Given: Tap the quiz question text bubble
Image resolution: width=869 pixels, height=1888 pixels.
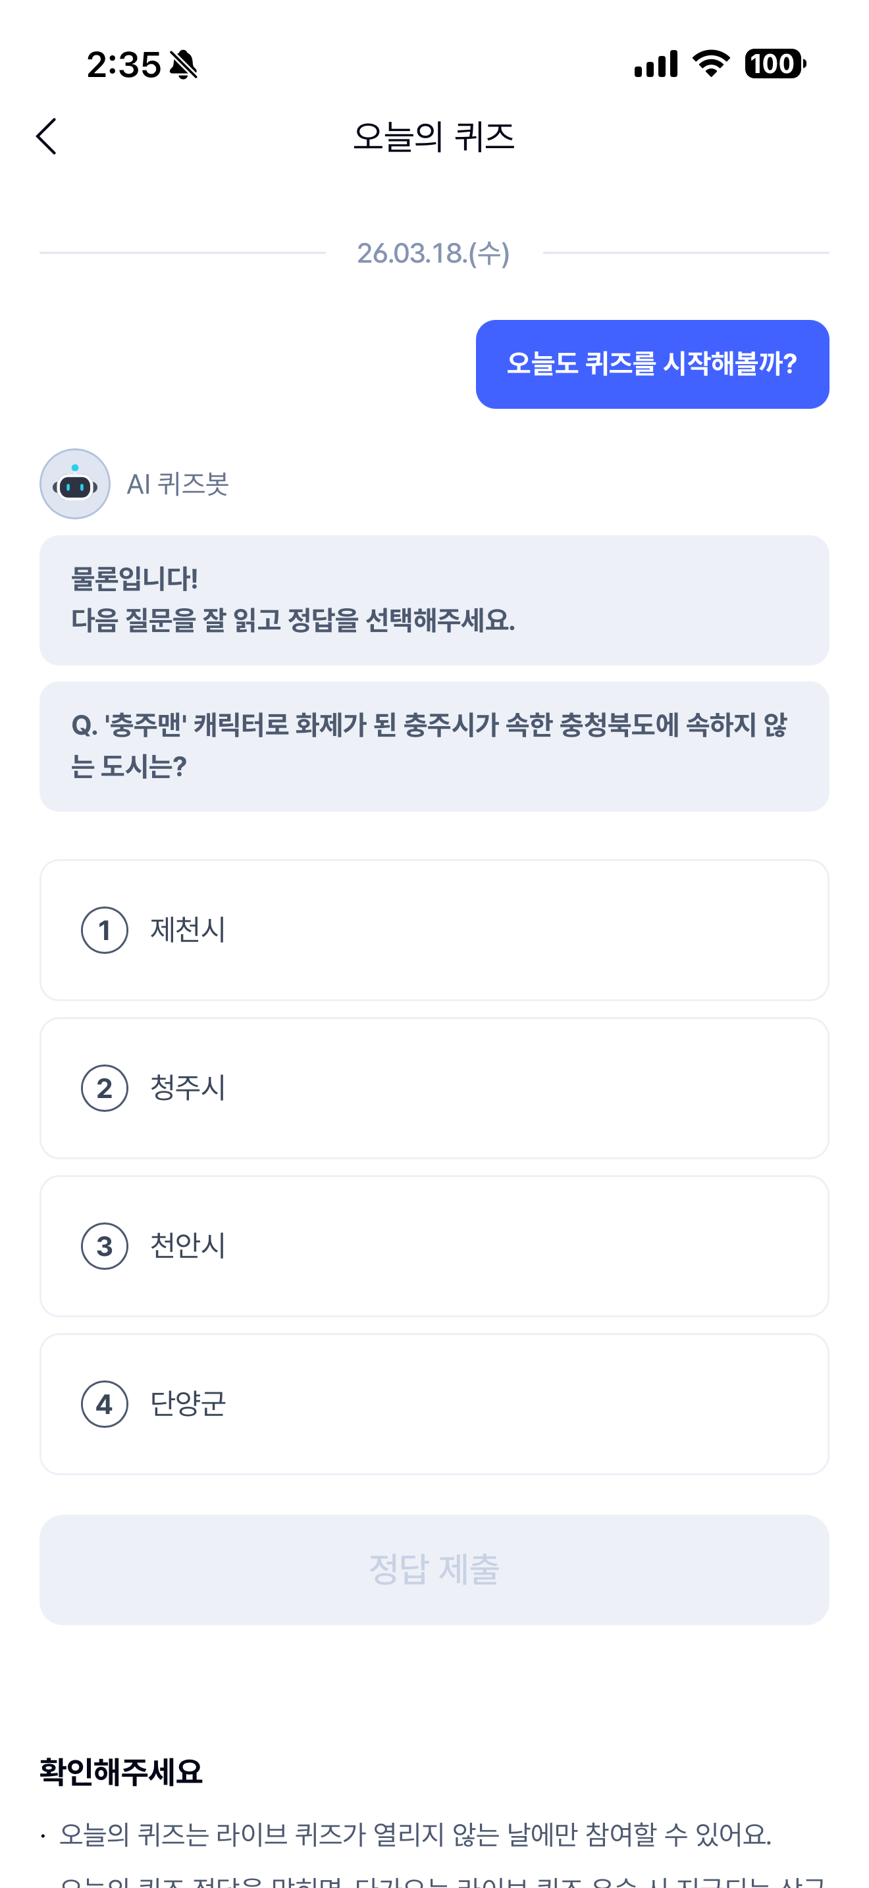Looking at the screenshot, I should 434,746.
